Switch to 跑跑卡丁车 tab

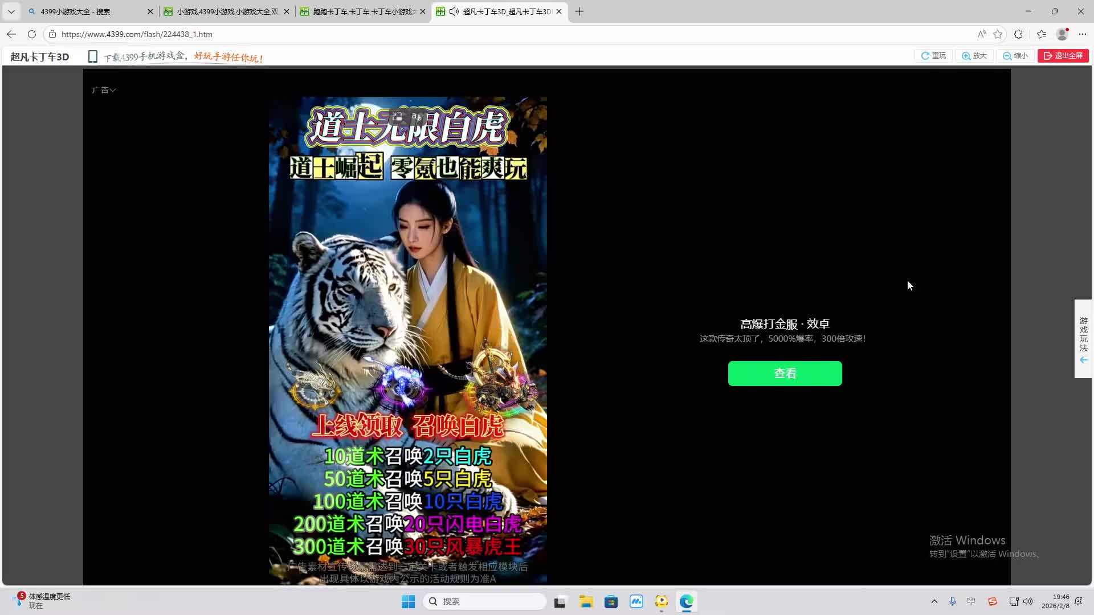[362, 11]
